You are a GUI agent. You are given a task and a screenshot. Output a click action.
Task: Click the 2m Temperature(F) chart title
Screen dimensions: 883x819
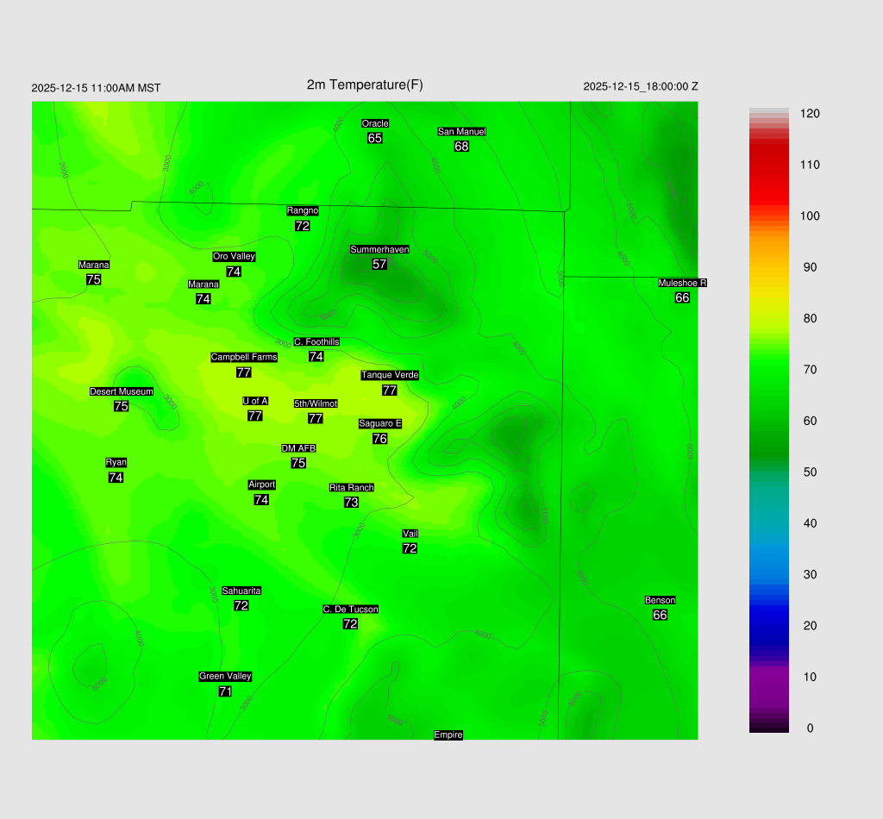click(365, 84)
